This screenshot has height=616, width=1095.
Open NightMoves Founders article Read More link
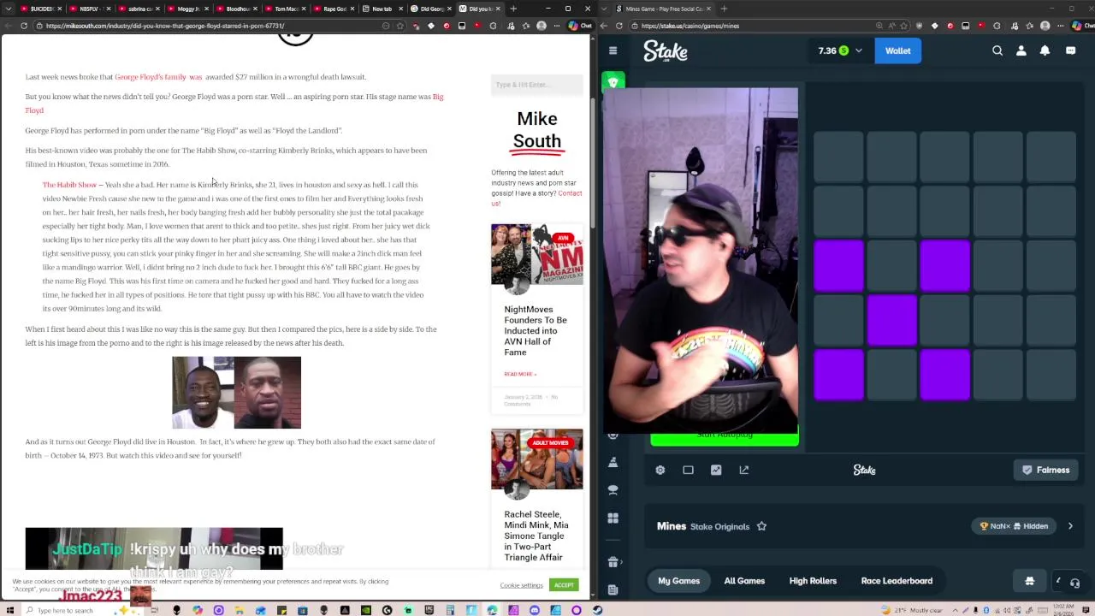click(520, 374)
